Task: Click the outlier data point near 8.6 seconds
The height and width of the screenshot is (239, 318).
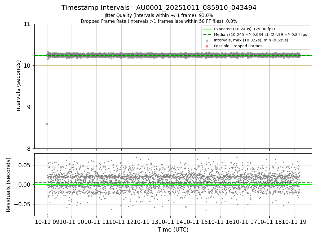Action: point(47,124)
